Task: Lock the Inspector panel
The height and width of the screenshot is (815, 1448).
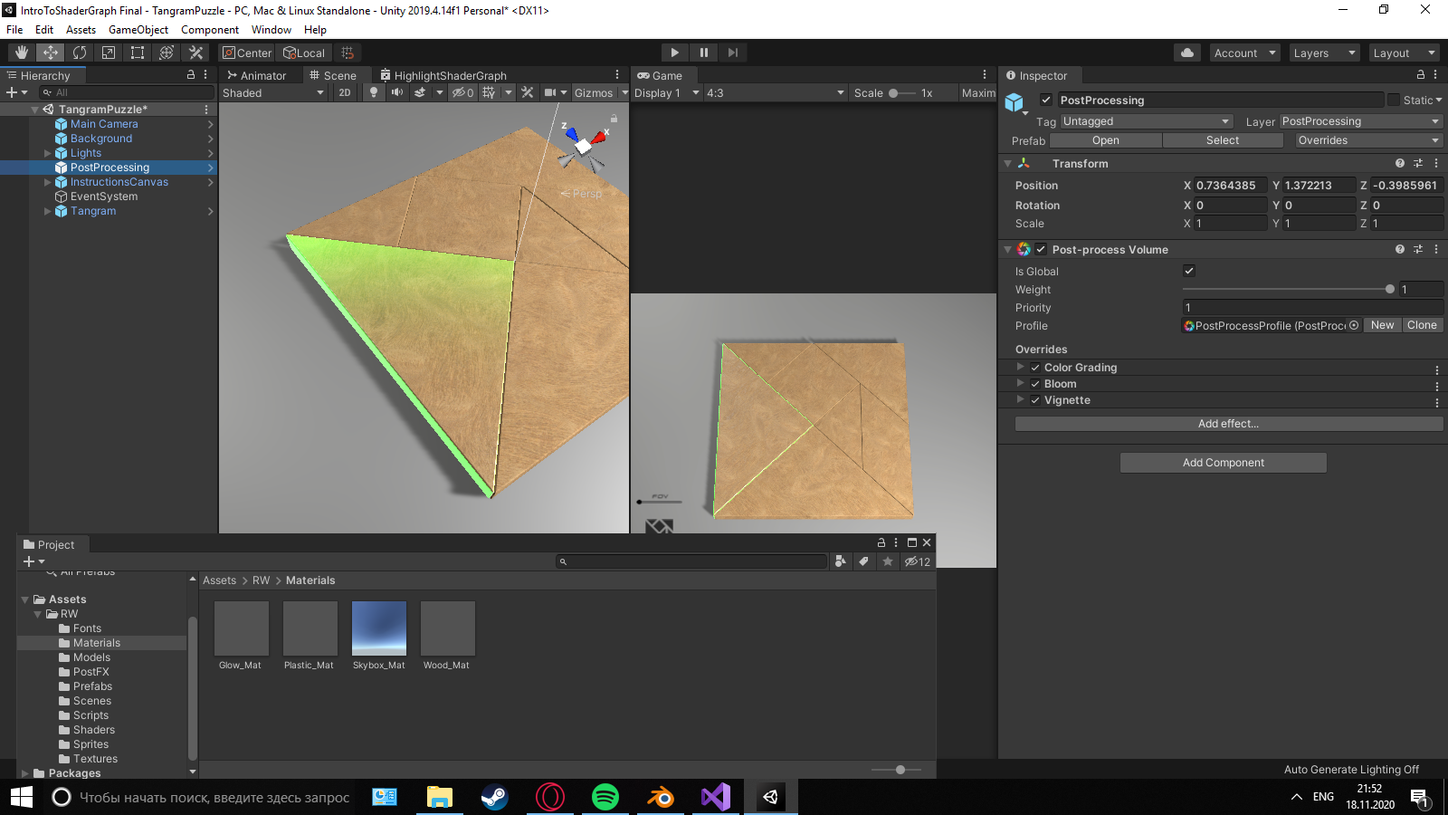Action: click(1420, 75)
